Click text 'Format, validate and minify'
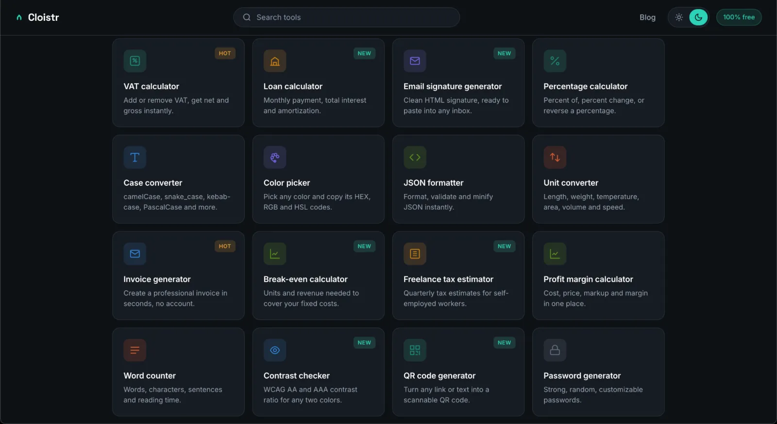 coord(448,197)
